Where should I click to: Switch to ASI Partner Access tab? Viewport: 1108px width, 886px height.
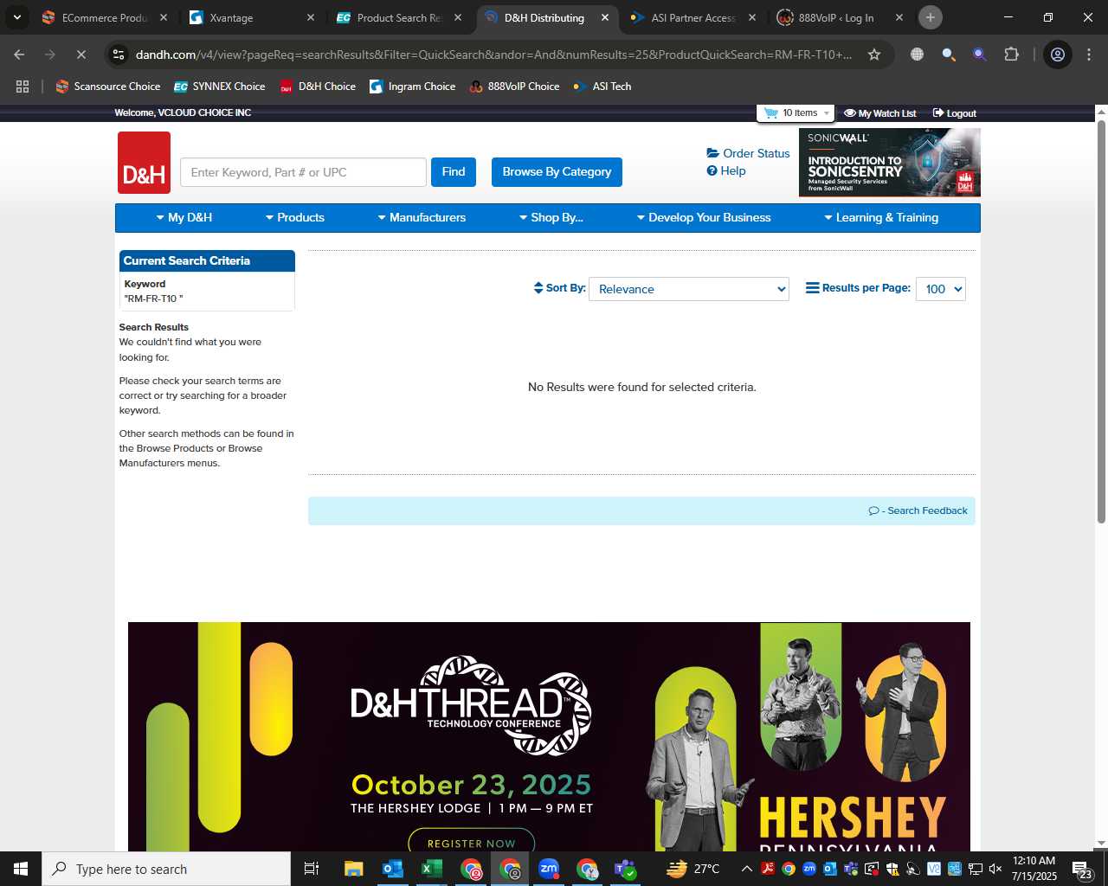click(694, 17)
